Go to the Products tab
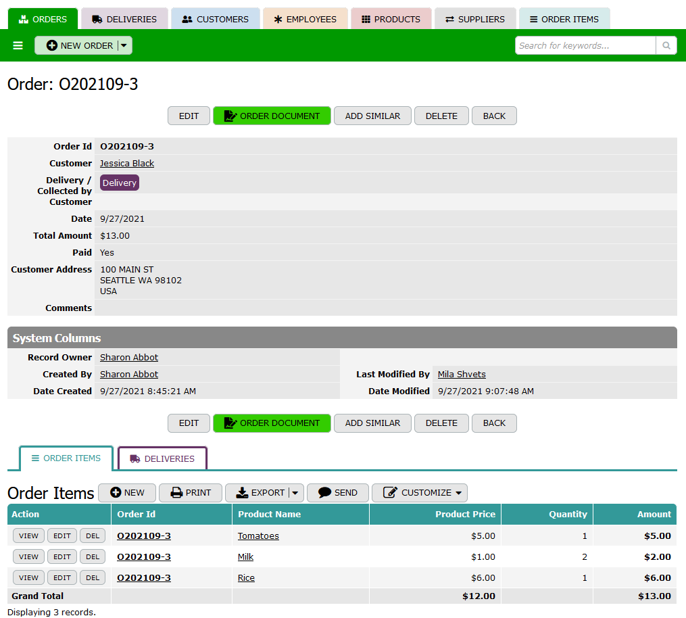Screen dimensions: 686x618 point(390,19)
